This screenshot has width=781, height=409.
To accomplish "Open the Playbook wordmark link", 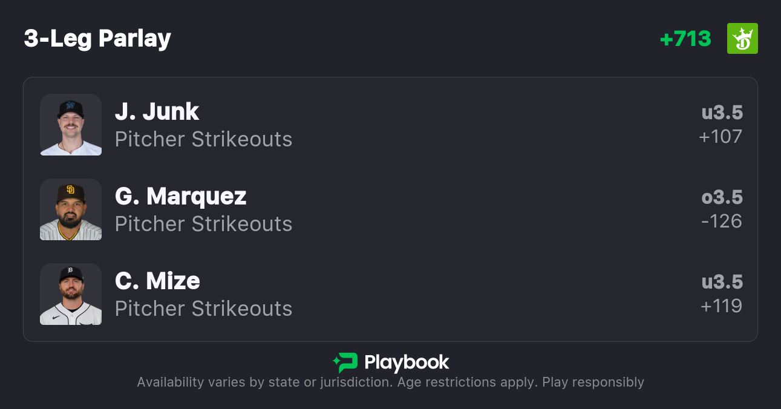I will (407, 362).
